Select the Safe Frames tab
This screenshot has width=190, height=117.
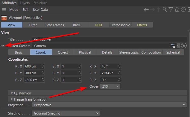coord(55,25)
